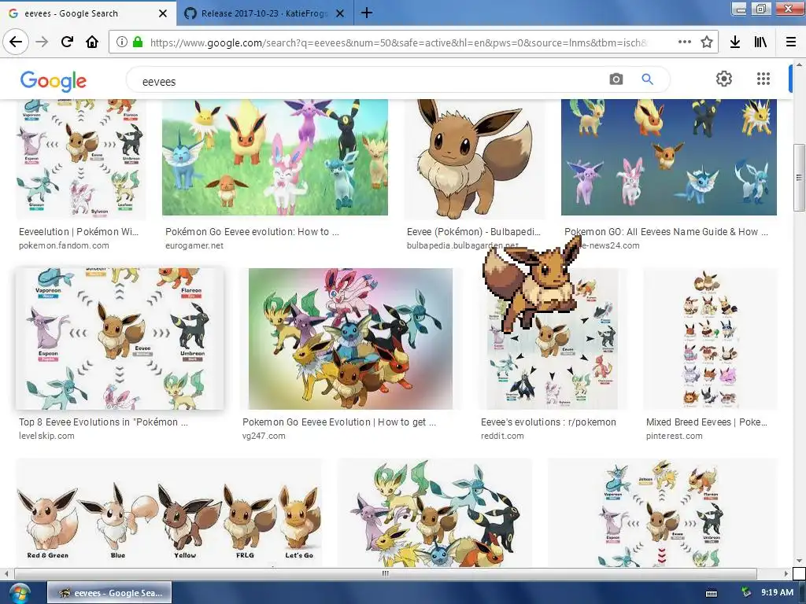Open the Red & Green to Let's Go image
Screen dimensions: 806x604
(169, 513)
